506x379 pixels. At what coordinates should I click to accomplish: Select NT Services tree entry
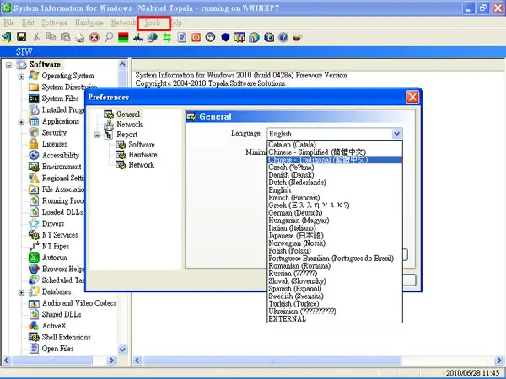pyautogui.click(x=60, y=235)
